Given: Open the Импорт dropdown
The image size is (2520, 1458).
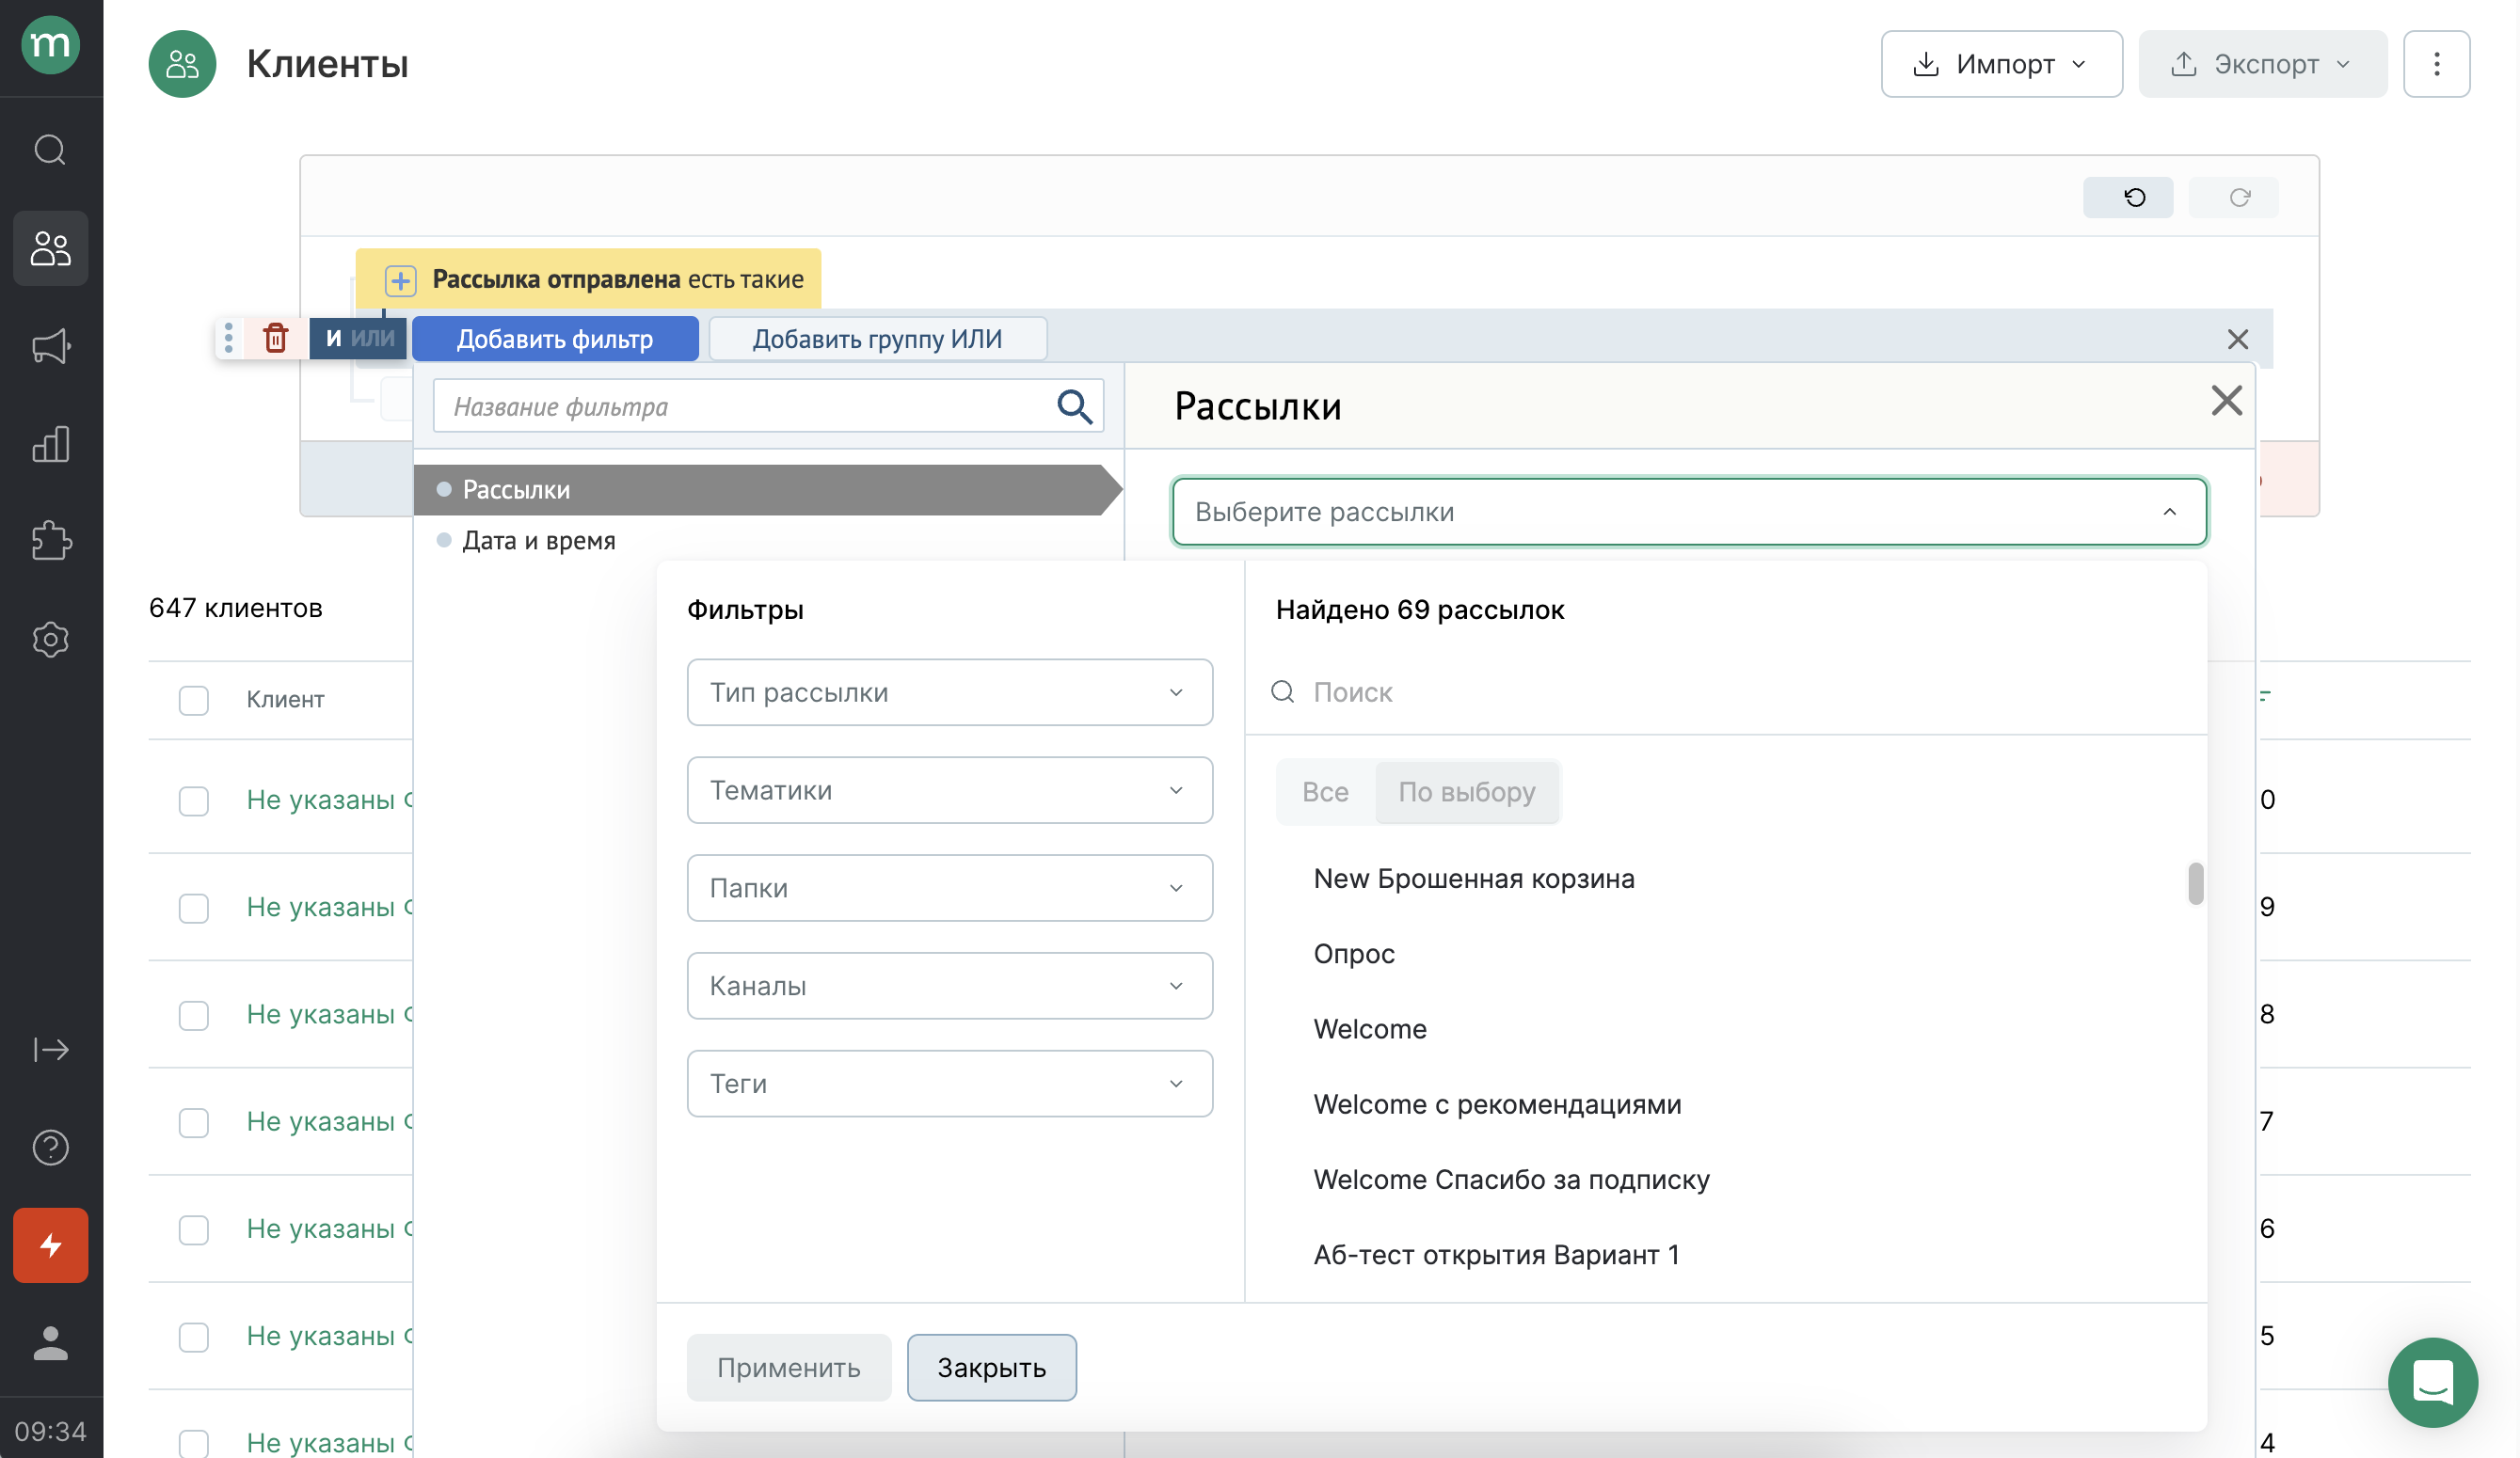Looking at the screenshot, I should (x=2001, y=64).
